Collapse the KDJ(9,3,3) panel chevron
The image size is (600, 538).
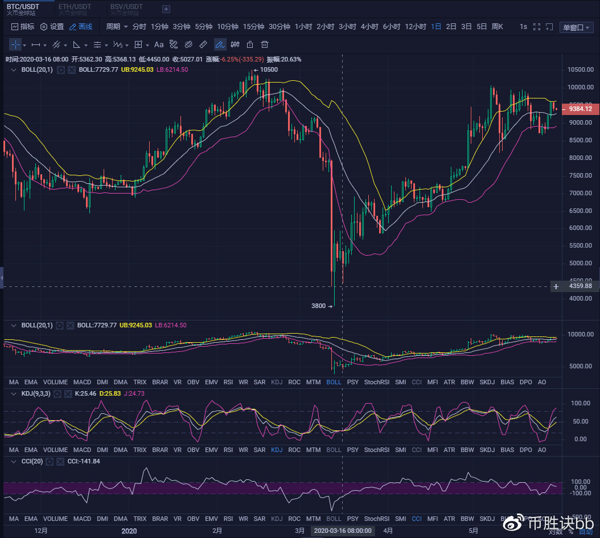click(x=14, y=394)
